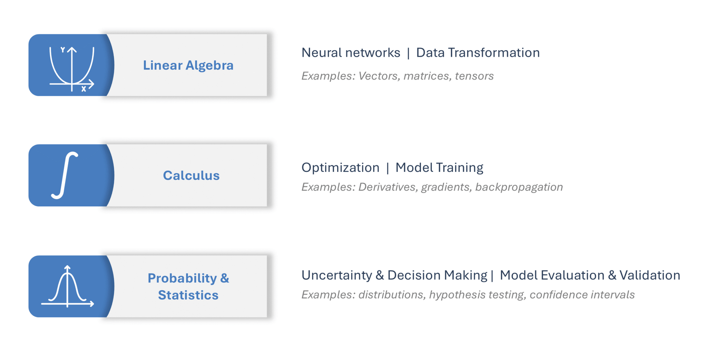Click the Model Training text
This screenshot has width=703, height=350.
click(439, 168)
